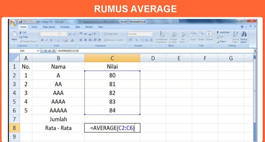Click the Select All corner button
The width and height of the screenshot is (265, 142).
coord(14,58)
